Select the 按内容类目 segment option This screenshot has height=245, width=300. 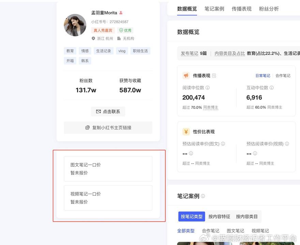click(247, 216)
